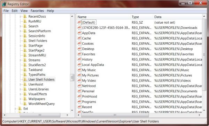Click the %USERPROFILE%\Documents data cell

click(x=176, y=91)
